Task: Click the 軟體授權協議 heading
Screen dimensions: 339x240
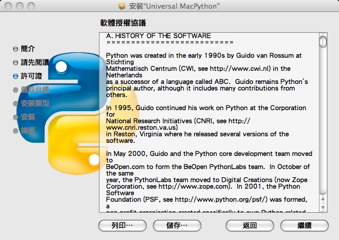Action: [x=123, y=23]
